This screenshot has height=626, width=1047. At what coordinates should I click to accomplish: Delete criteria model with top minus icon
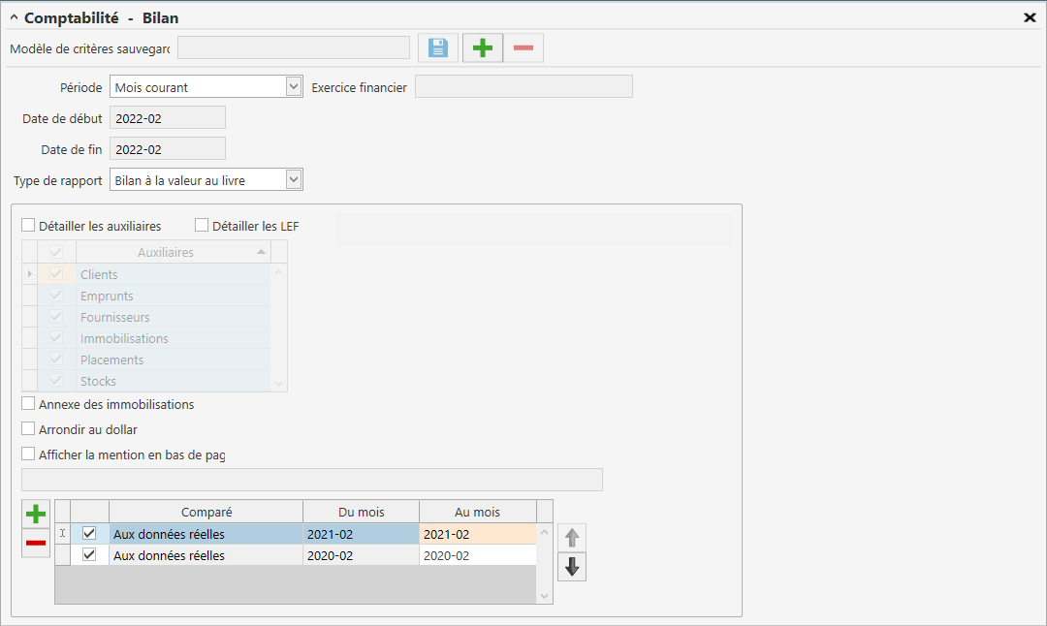click(x=523, y=48)
